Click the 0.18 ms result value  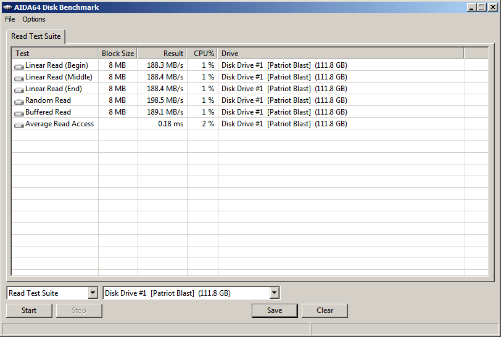pyautogui.click(x=171, y=124)
